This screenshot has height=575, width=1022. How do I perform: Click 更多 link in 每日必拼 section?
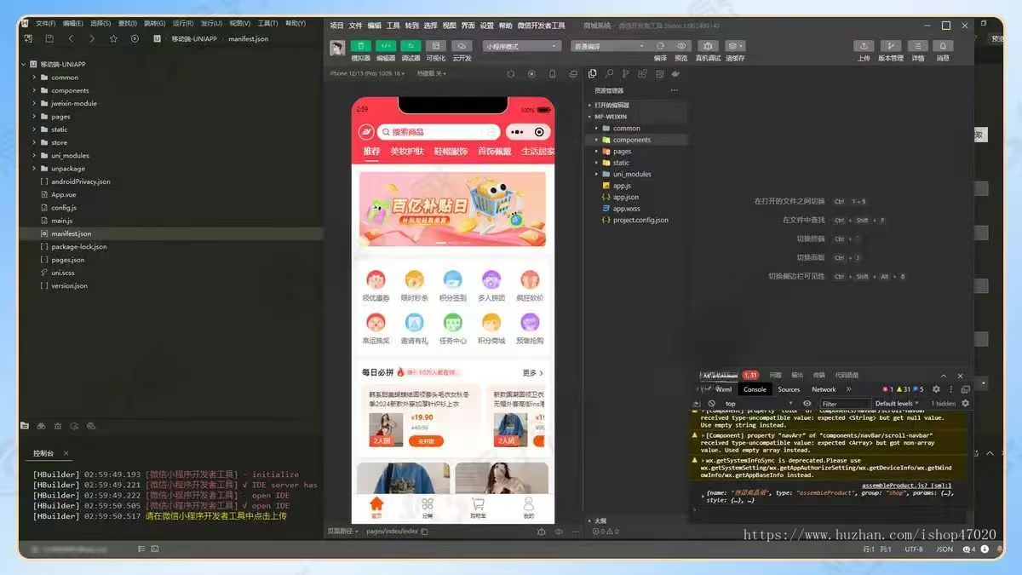[x=532, y=373]
